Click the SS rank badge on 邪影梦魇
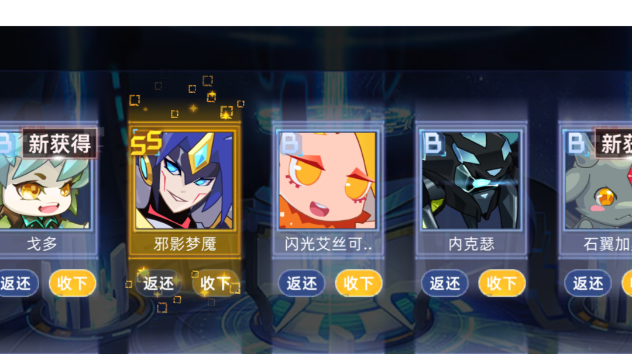Image resolution: width=632 pixels, height=354 pixels. click(146, 143)
